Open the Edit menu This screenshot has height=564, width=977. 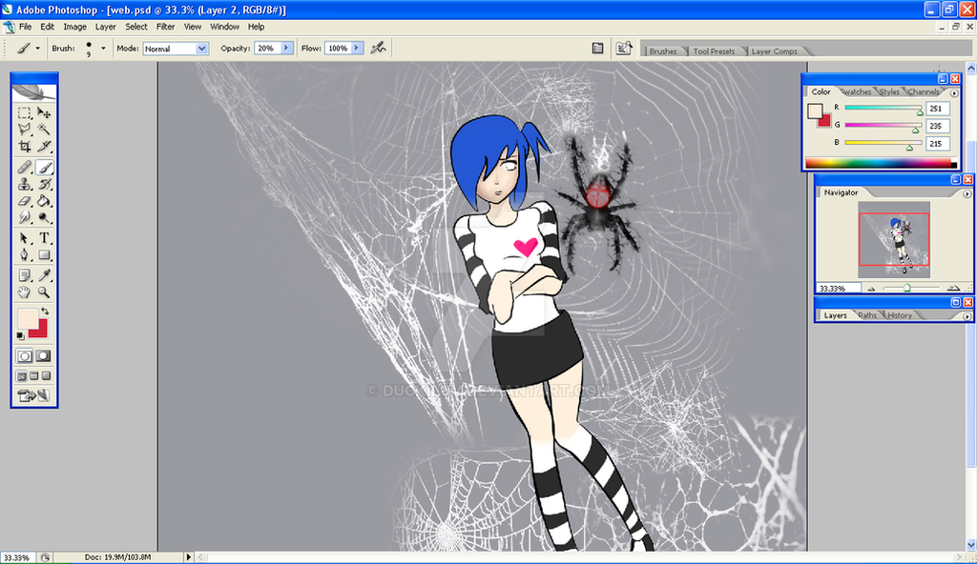(48, 27)
